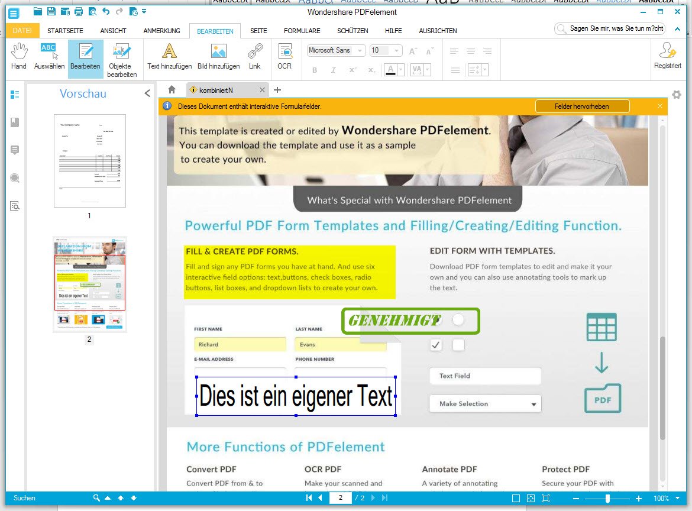
Task: Switch to the FORMULARE tab
Action: click(302, 30)
